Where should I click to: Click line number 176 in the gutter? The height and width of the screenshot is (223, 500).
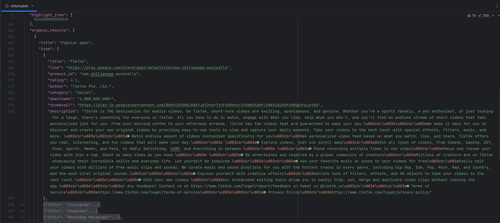[11, 111]
